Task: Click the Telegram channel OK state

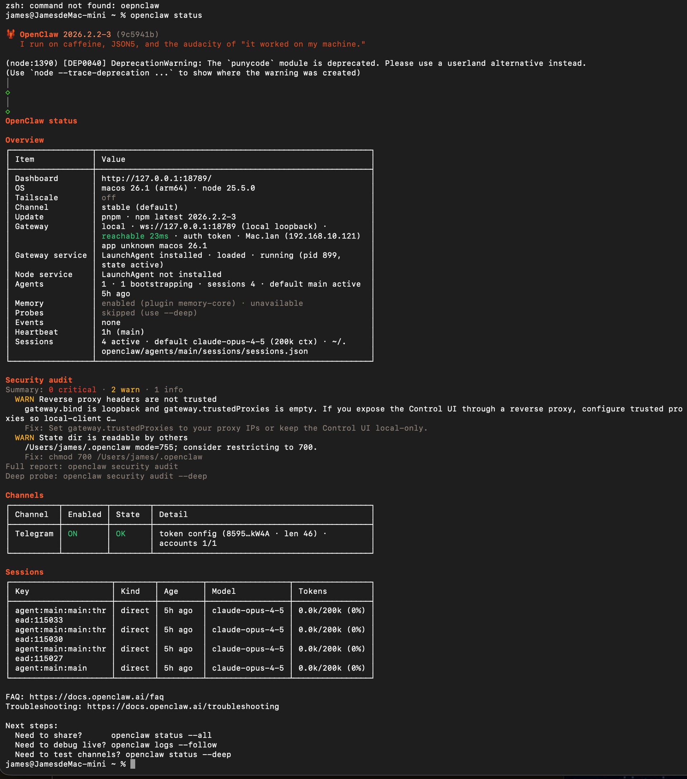Action: coord(121,533)
